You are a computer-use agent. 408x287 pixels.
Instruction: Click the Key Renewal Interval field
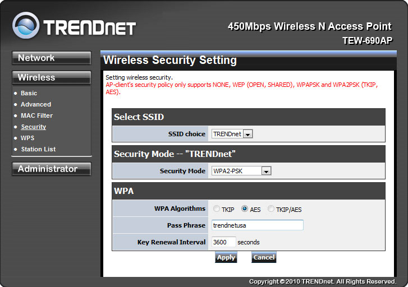tap(223, 242)
